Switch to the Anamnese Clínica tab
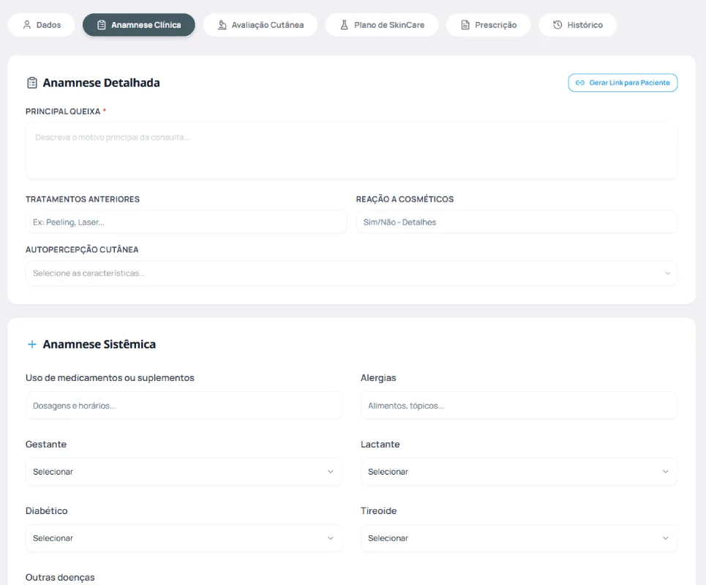Screen dimensions: 706x585 coord(139,25)
